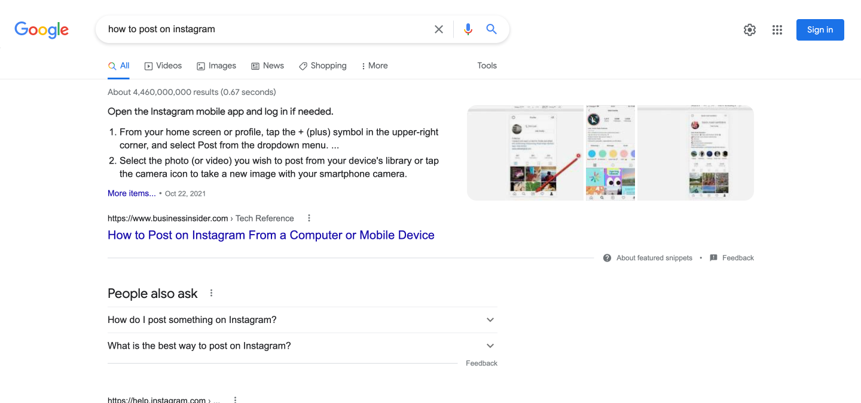Click the Feedback flag icon under snippet
This screenshot has width=861, height=403.
[x=713, y=258]
